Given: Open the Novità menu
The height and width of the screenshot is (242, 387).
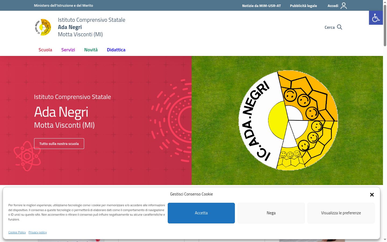Looking at the screenshot, I should [x=91, y=50].
